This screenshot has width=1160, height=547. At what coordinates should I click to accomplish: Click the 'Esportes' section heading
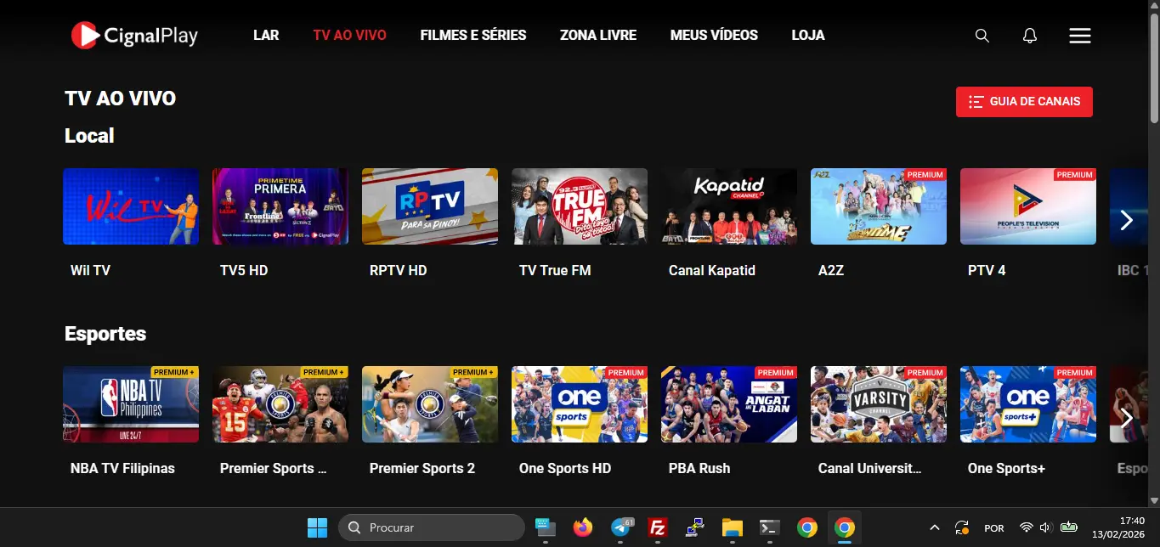[105, 334]
